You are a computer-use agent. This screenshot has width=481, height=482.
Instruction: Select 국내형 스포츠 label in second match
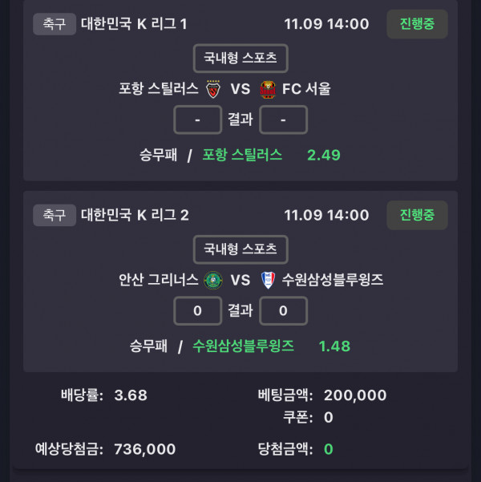click(x=240, y=249)
